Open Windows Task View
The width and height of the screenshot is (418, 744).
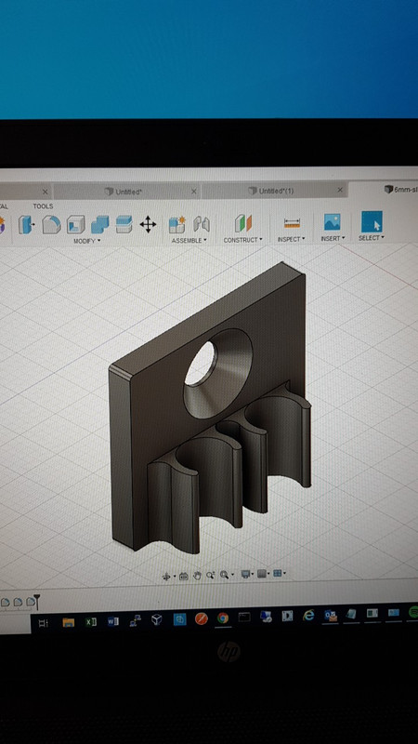click(43, 623)
